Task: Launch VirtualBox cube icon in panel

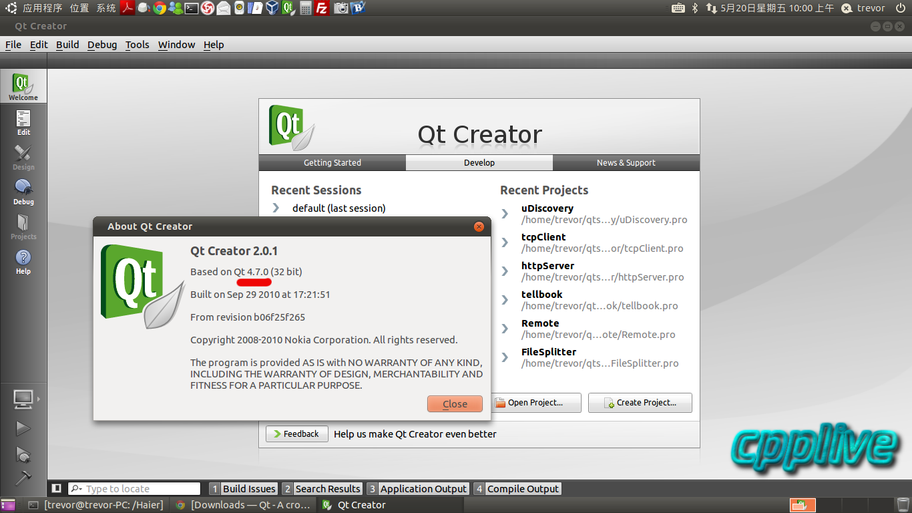Action: click(272, 8)
